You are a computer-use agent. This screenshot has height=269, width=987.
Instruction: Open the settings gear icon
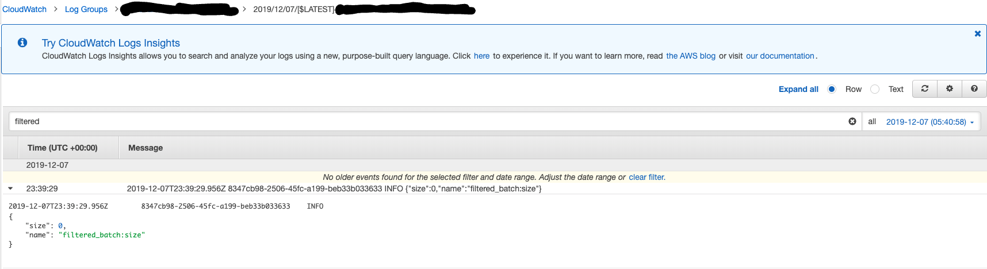(950, 89)
